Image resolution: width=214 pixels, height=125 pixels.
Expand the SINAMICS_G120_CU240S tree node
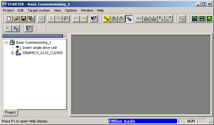tap(12, 53)
